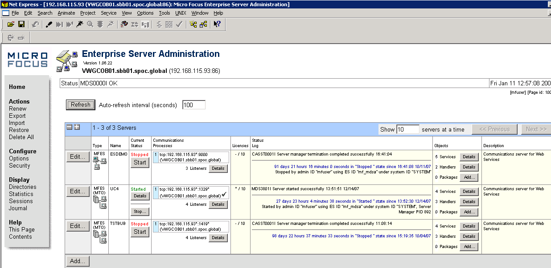This screenshot has width=551, height=268.
Task: Click the Previous servers page button
Action: 495,129
